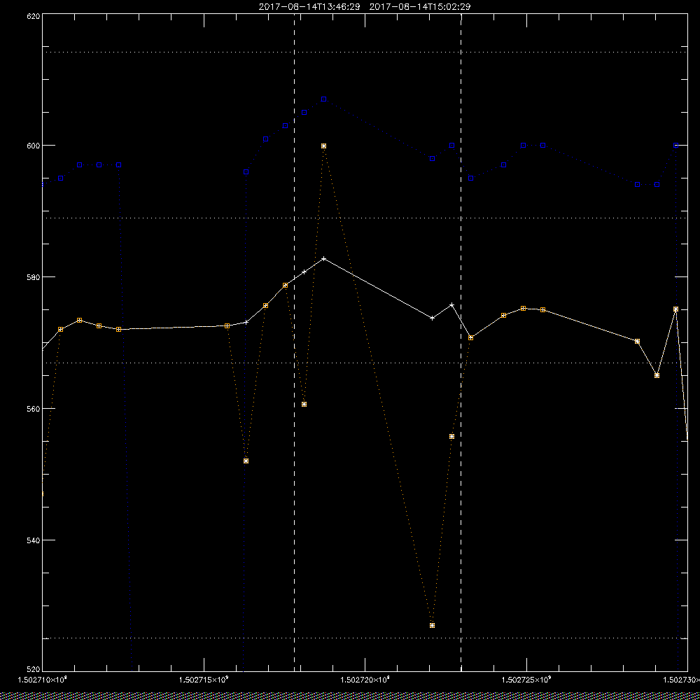Select the y-axis label 520
The image size is (700, 700).
34,669
